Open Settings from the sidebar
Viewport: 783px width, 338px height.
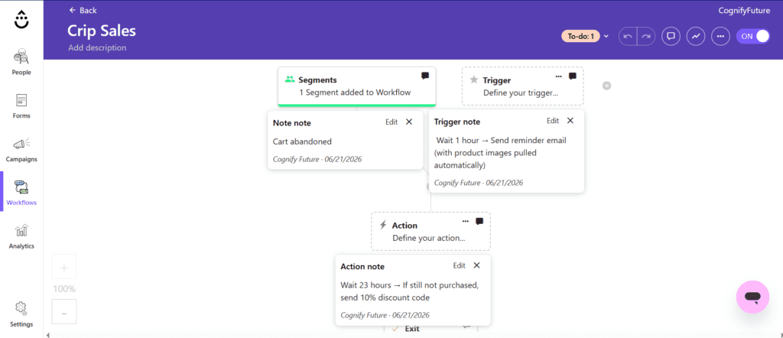(21, 314)
